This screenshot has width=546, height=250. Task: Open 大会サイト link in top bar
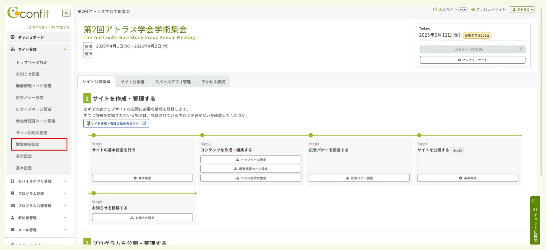tap(448, 9)
